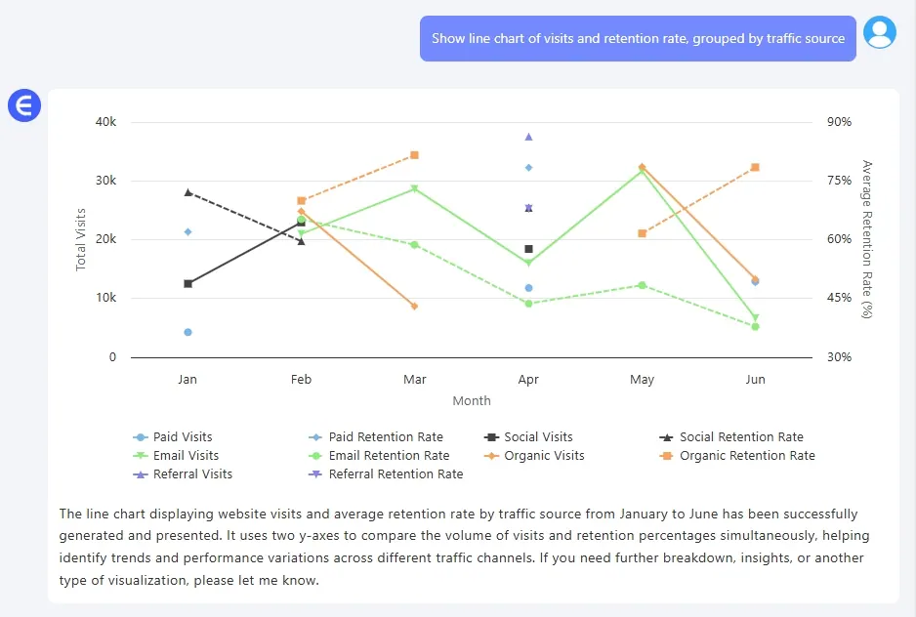Click Organic Retention Rate square at Mar
The width and height of the screenshot is (916, 617).
[414, 155]
